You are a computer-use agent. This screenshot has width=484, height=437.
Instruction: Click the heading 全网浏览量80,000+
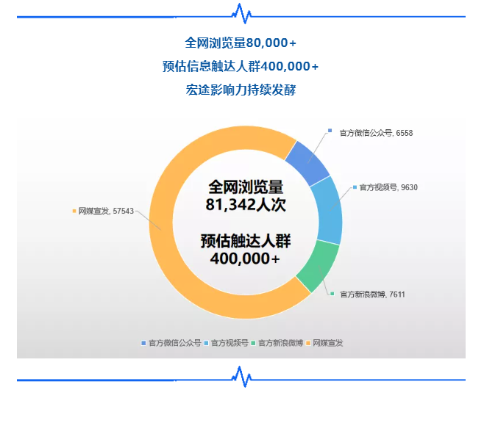click(241, 43)
